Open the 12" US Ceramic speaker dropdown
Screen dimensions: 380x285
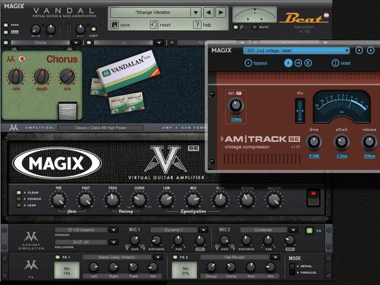(x=113, y=230)
